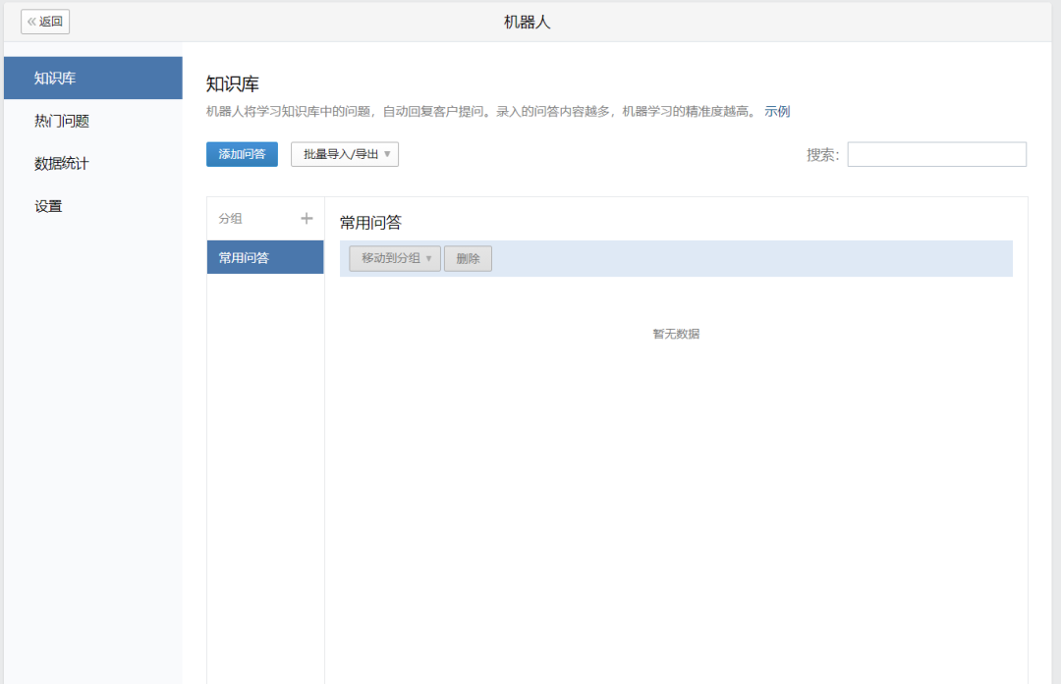Click the 常用问答 heading above the toolbar
This screenshot has height=684, width=1061.
tap(370, 223)
